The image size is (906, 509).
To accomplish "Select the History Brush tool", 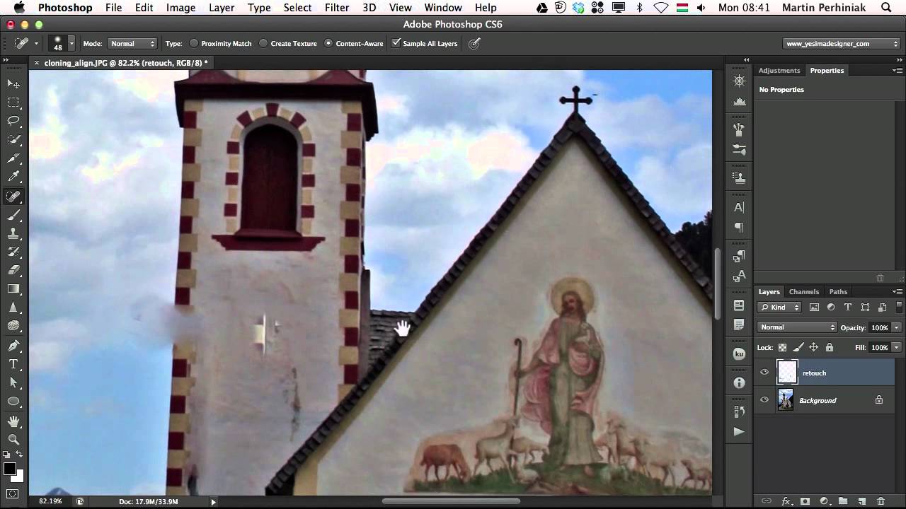I will pos(13,252).
